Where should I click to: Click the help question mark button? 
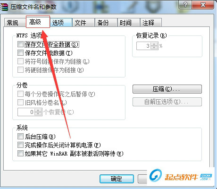tap(185, 5)
